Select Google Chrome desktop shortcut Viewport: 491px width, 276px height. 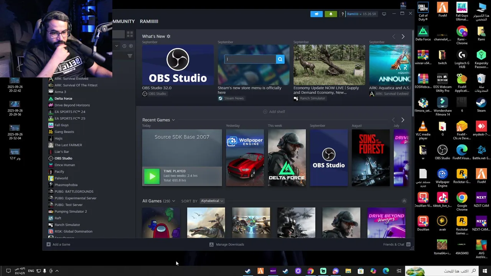click(x=462, y=202)
